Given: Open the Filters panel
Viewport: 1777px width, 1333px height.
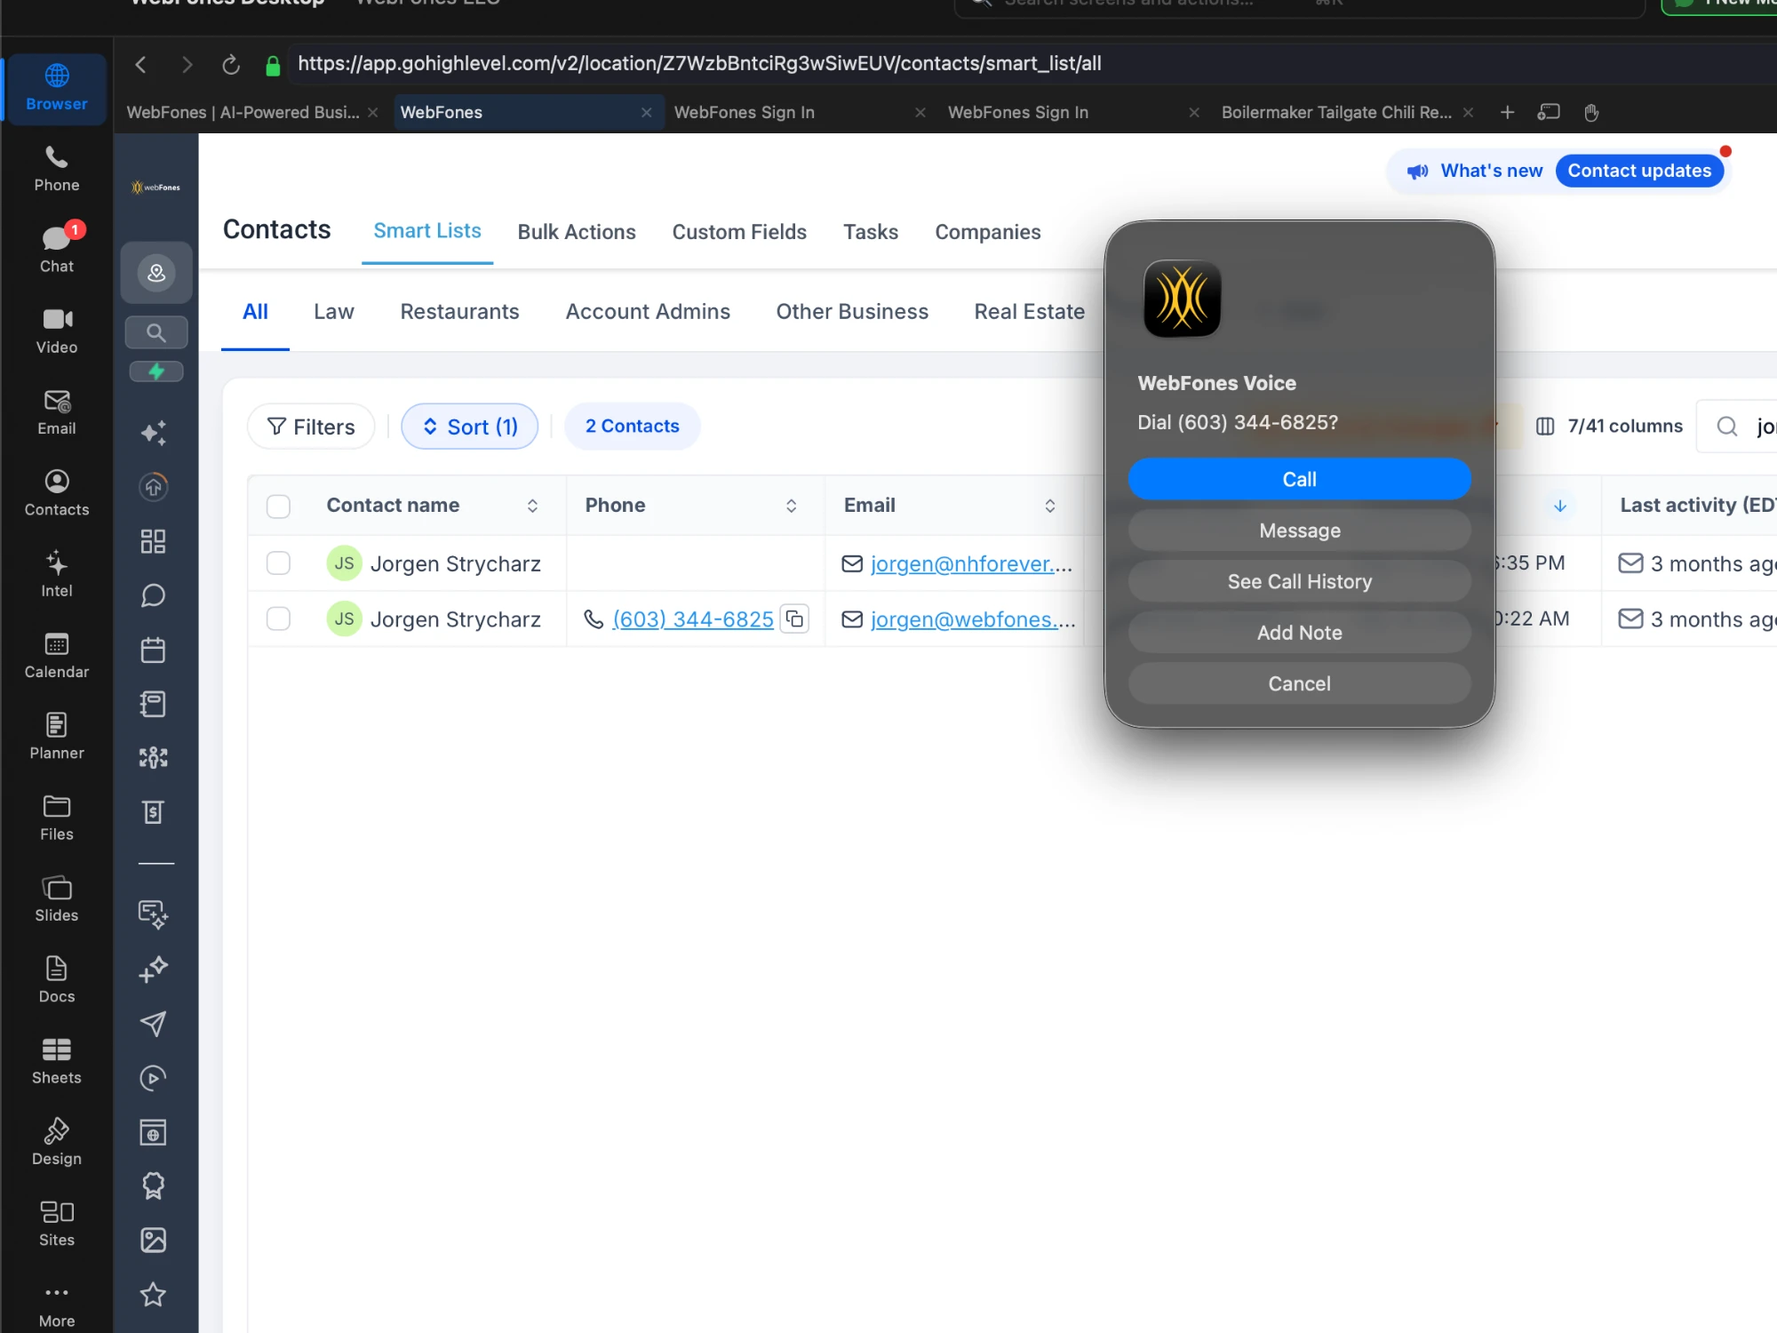Looking at the screenshot, I should [311, 427].
